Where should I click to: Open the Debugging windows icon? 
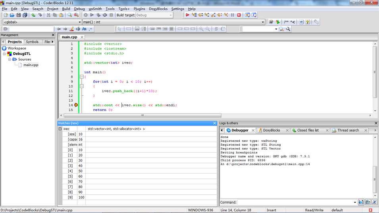[247, 15]
